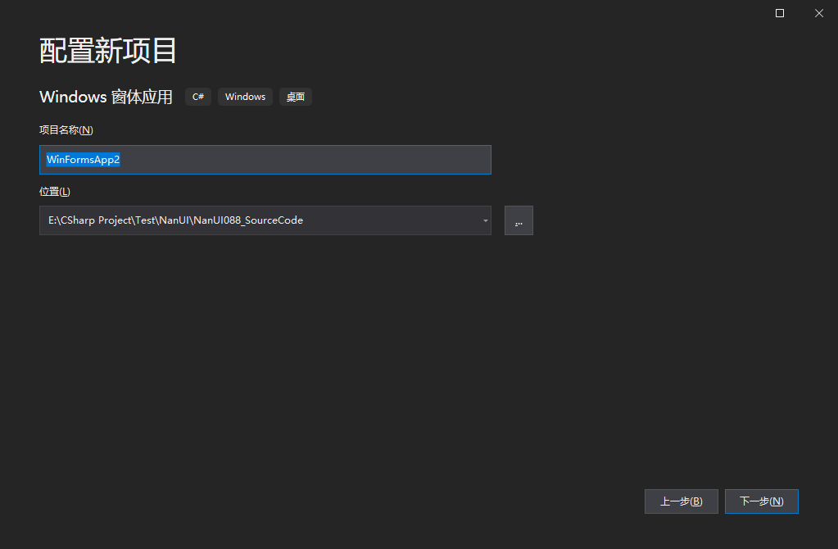Click the Windows 窗体应用 heading

click(x=105, y=97)
